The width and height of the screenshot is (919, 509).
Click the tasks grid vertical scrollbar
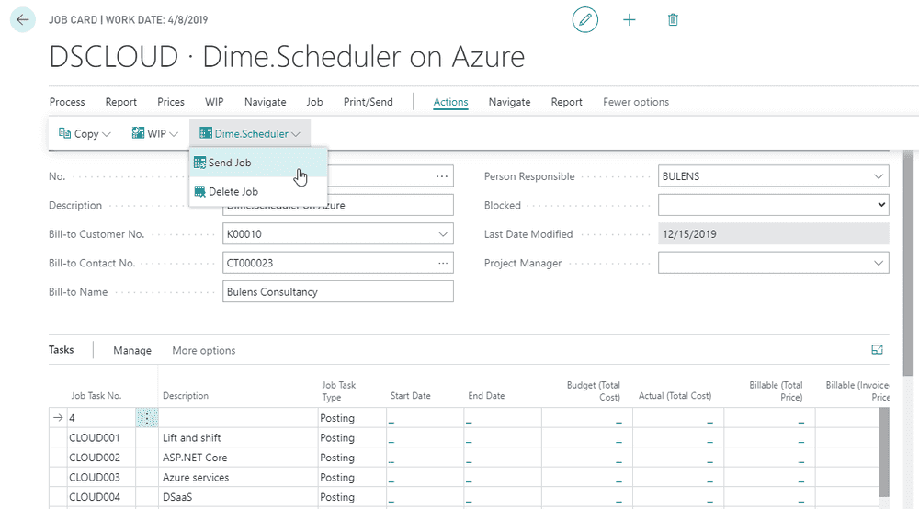(x=884, y=452)
